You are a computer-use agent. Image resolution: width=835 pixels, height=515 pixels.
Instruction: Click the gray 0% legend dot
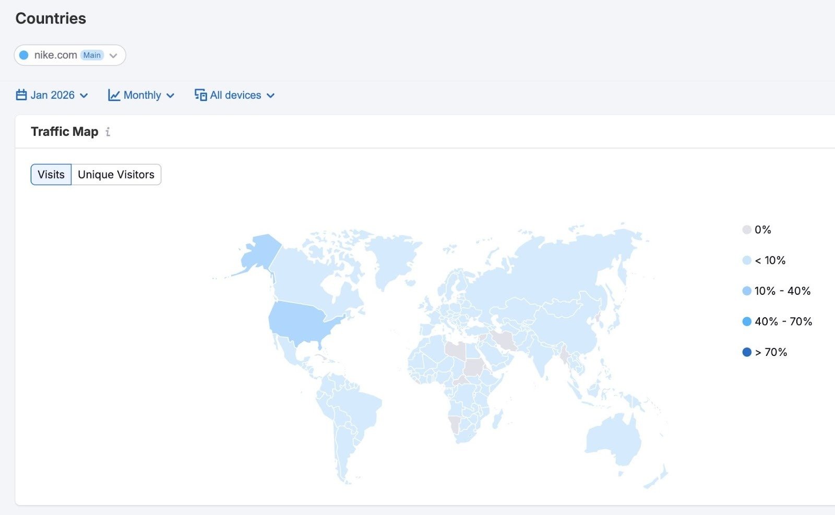pos(746,229)
